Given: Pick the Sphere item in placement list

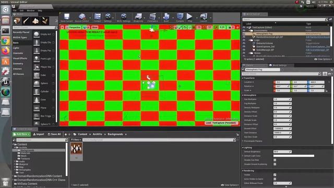Looking at the screenshot, I should [44, 83].
